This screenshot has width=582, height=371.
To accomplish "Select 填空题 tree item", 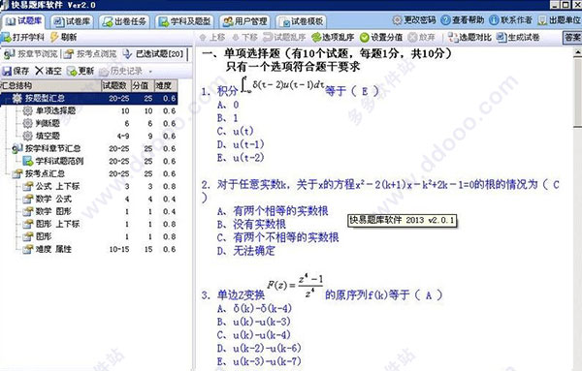I will pos(48,136).
